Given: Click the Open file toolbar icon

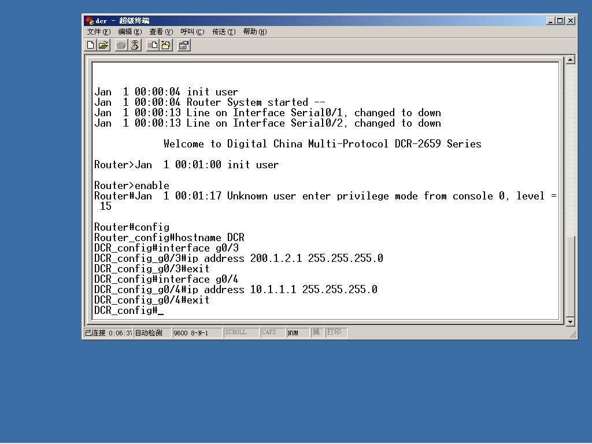Looking at the screenshot, I should [103, 45].
